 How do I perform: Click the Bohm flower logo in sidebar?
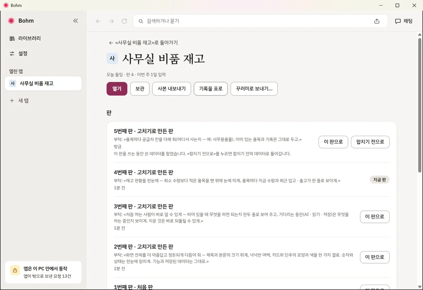click(x=11, y=21)
